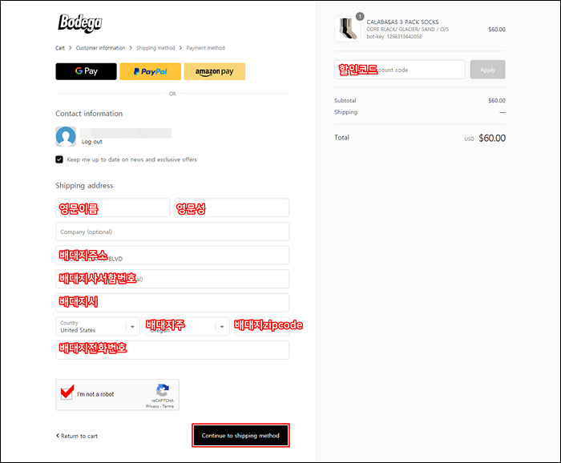The width and height of the screenshot is (561, 463).
Task: Select Shipping method breadcrumb
Action: 155,48
